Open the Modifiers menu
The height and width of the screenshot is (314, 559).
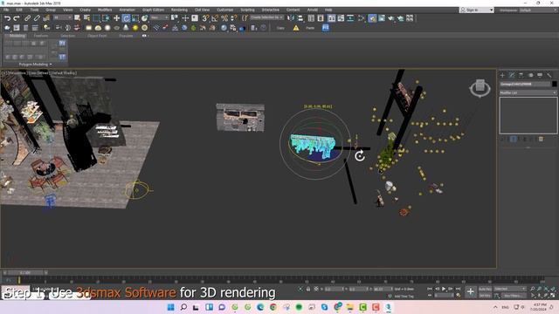[x=105, y=10]
